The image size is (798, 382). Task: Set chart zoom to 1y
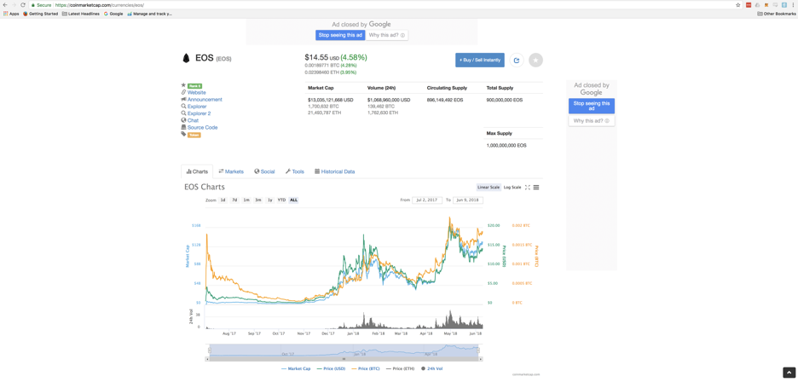270,200
